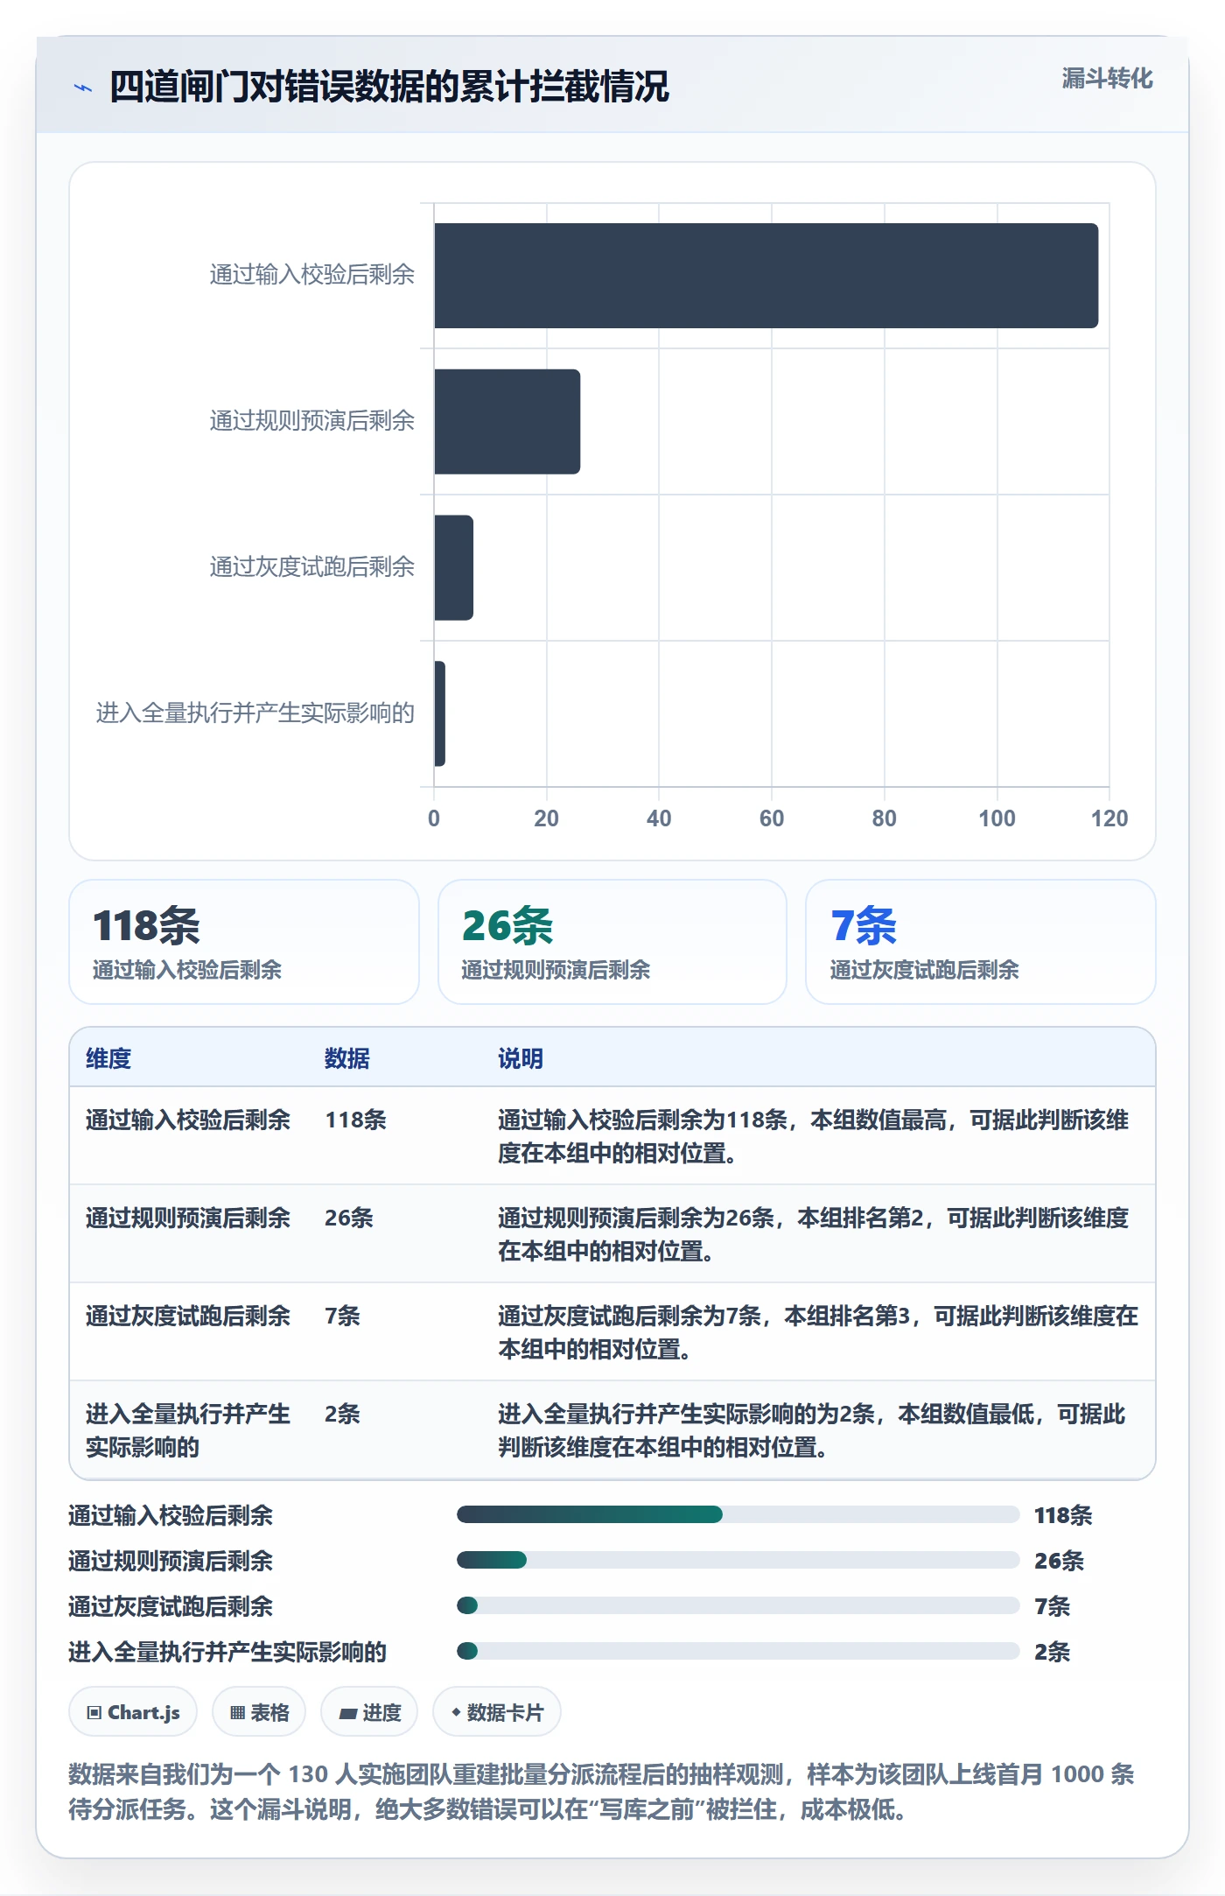Click the description mentioning 本组数值最高

(814, 1136)
